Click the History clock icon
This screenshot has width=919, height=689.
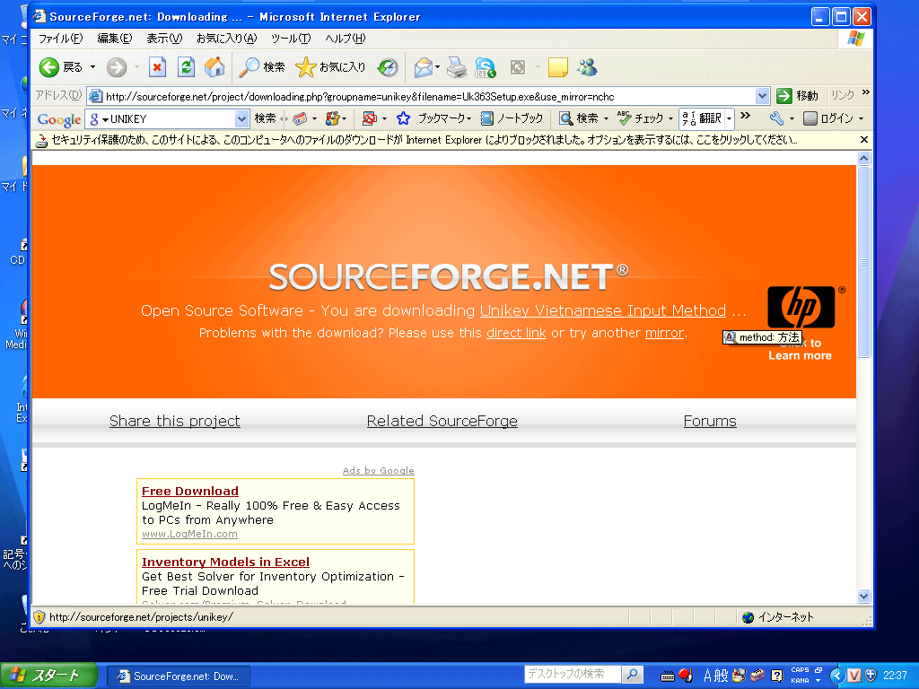388,67
